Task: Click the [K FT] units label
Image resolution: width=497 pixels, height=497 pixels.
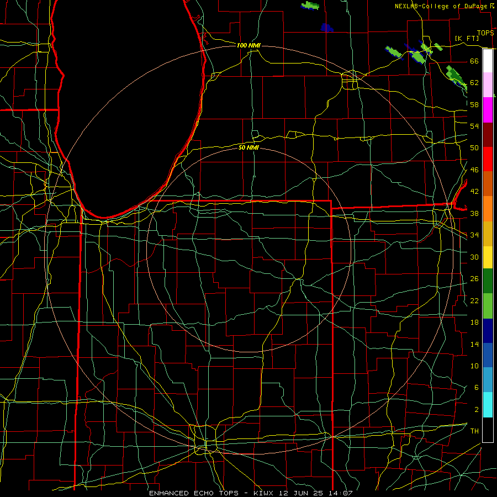Action: [467, 38]
